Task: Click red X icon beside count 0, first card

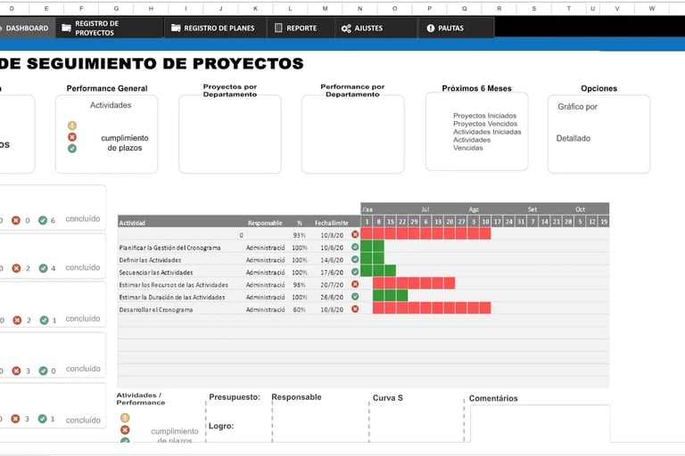Action: click(16, 220)
